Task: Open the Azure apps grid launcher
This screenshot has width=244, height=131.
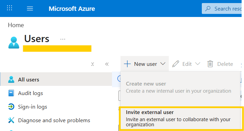Action: (x=10, y=8)
